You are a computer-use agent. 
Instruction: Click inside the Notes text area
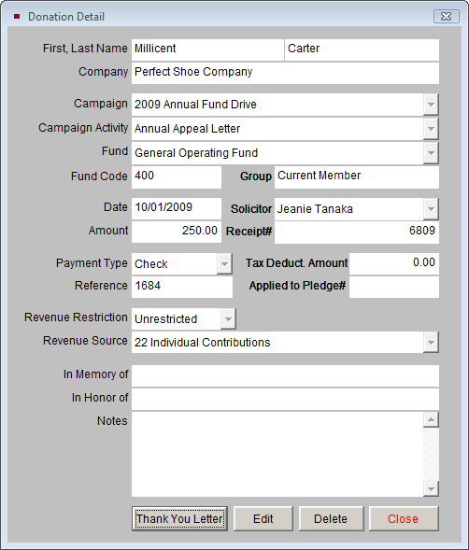(x=277, y=454)
